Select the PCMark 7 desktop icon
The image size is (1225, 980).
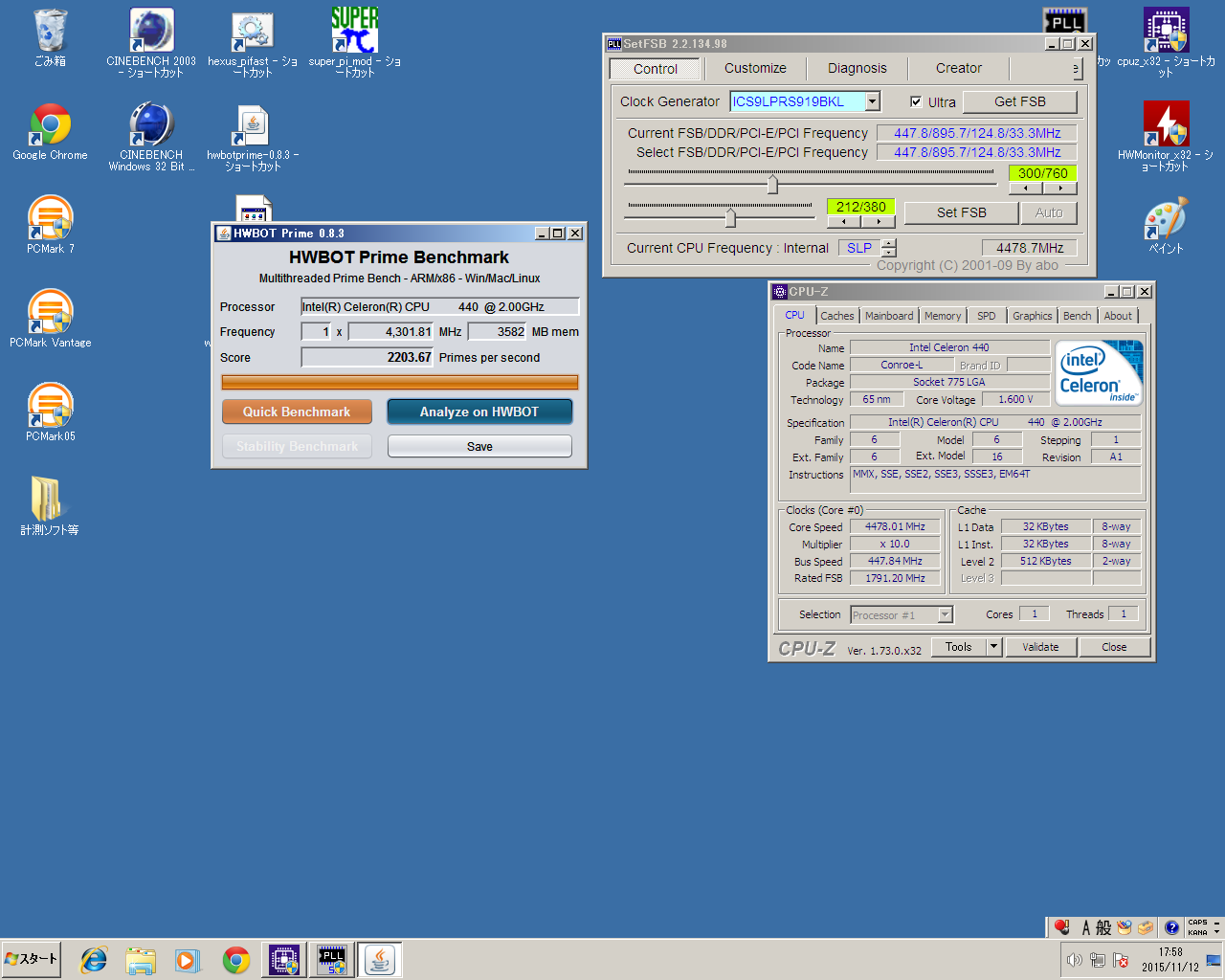tap(50, 226)
